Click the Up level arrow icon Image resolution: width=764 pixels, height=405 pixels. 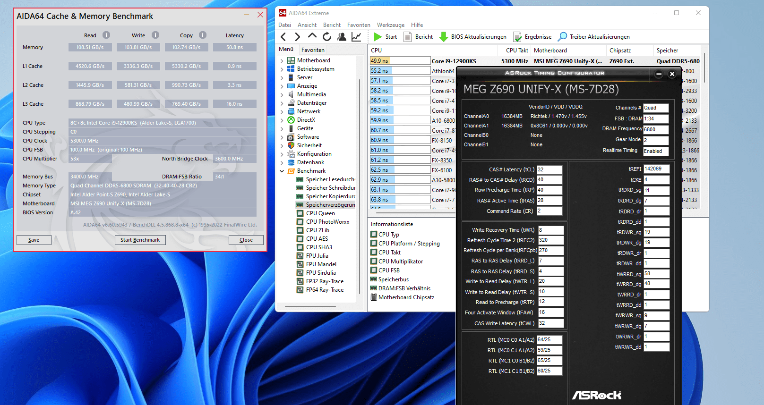312,36
